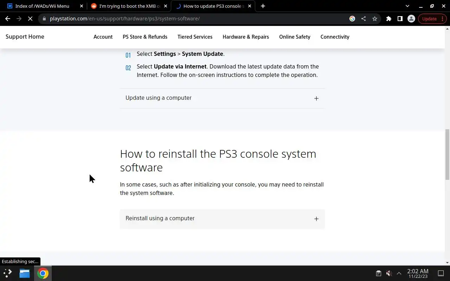
Task: Go back to previous page
Action: click(x=8, y=19)
